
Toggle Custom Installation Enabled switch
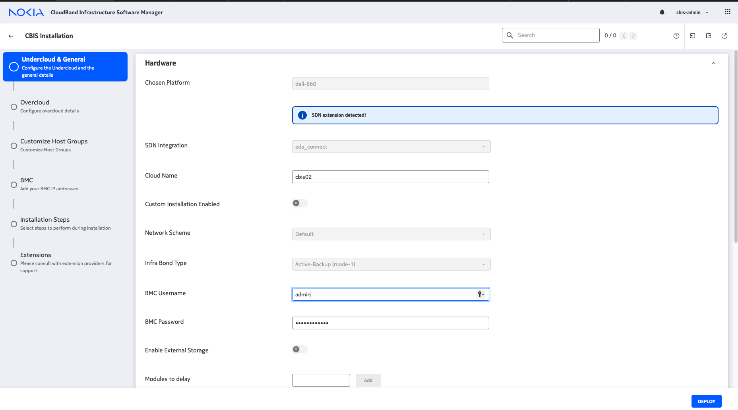click(x=300, y=203)
